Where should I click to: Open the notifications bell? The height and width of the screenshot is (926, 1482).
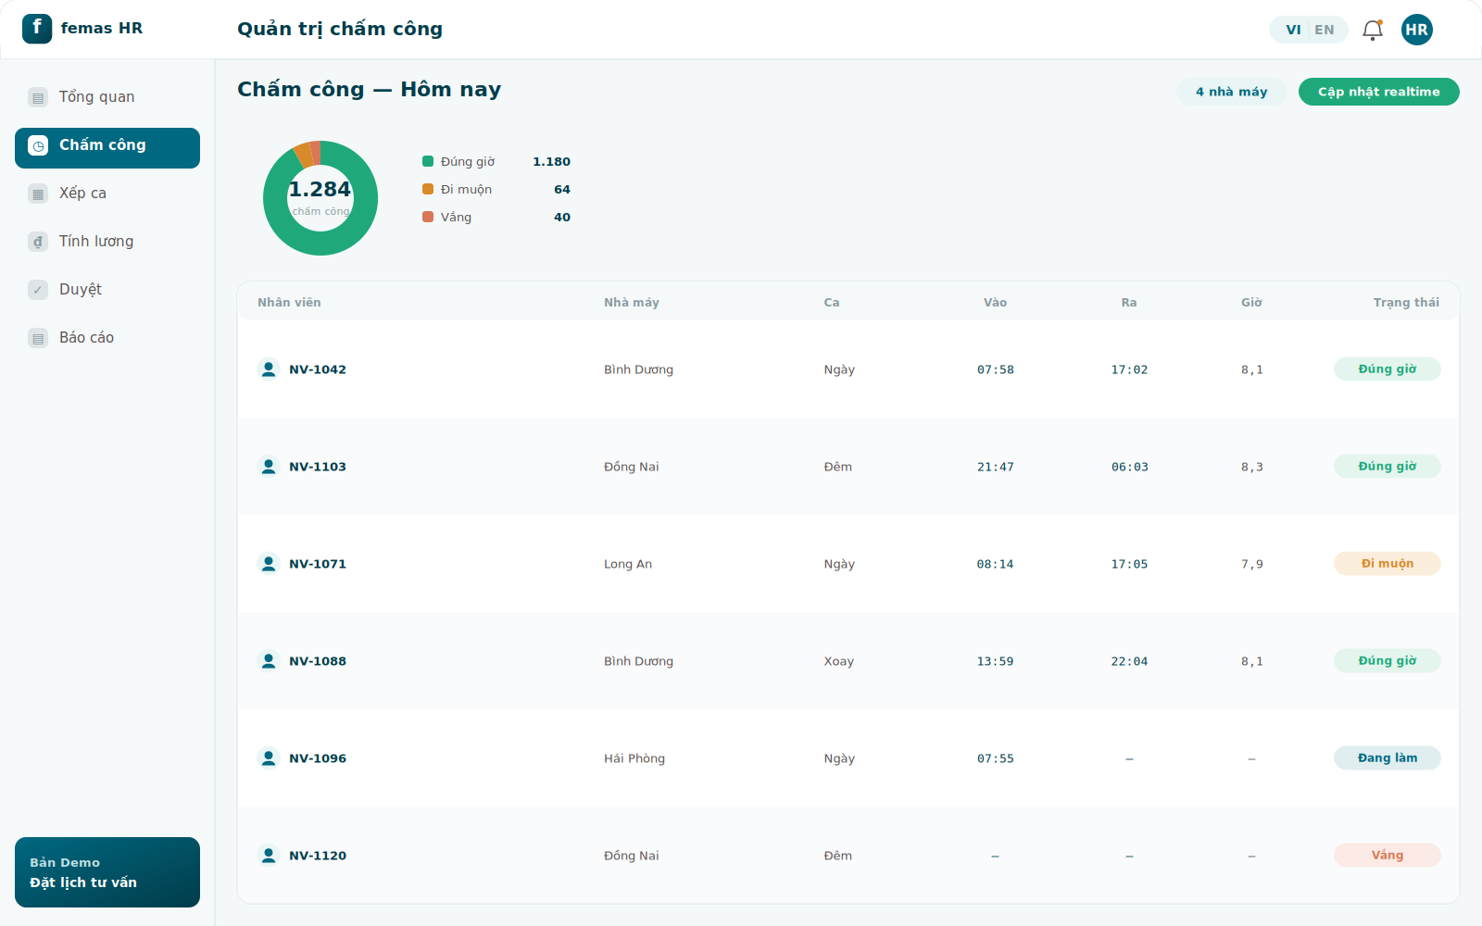click(x=1373, y=30)
